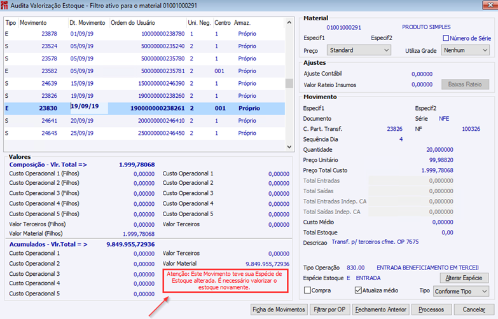Click the movements list scroll-down arrow
498x319 pixels.
289,147
